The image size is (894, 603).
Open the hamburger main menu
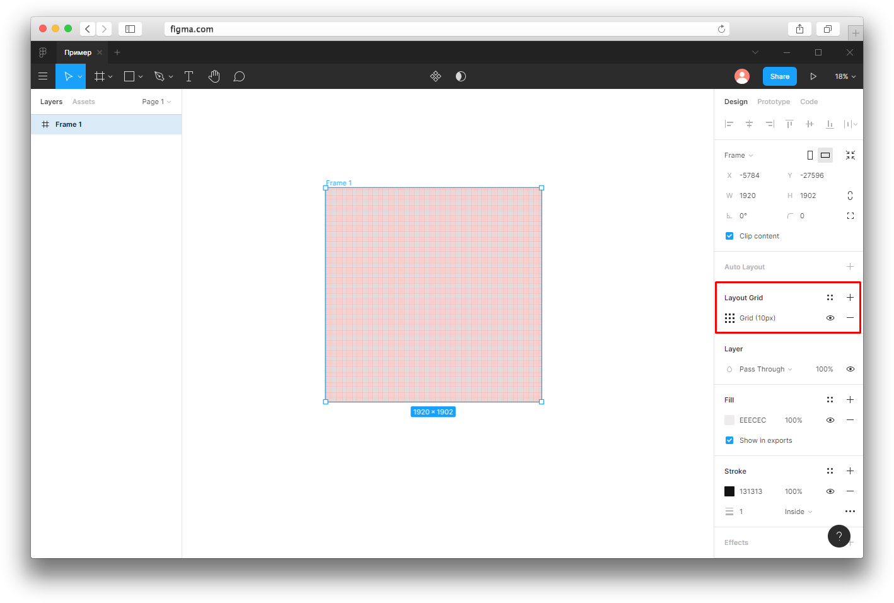coord(43,76)
